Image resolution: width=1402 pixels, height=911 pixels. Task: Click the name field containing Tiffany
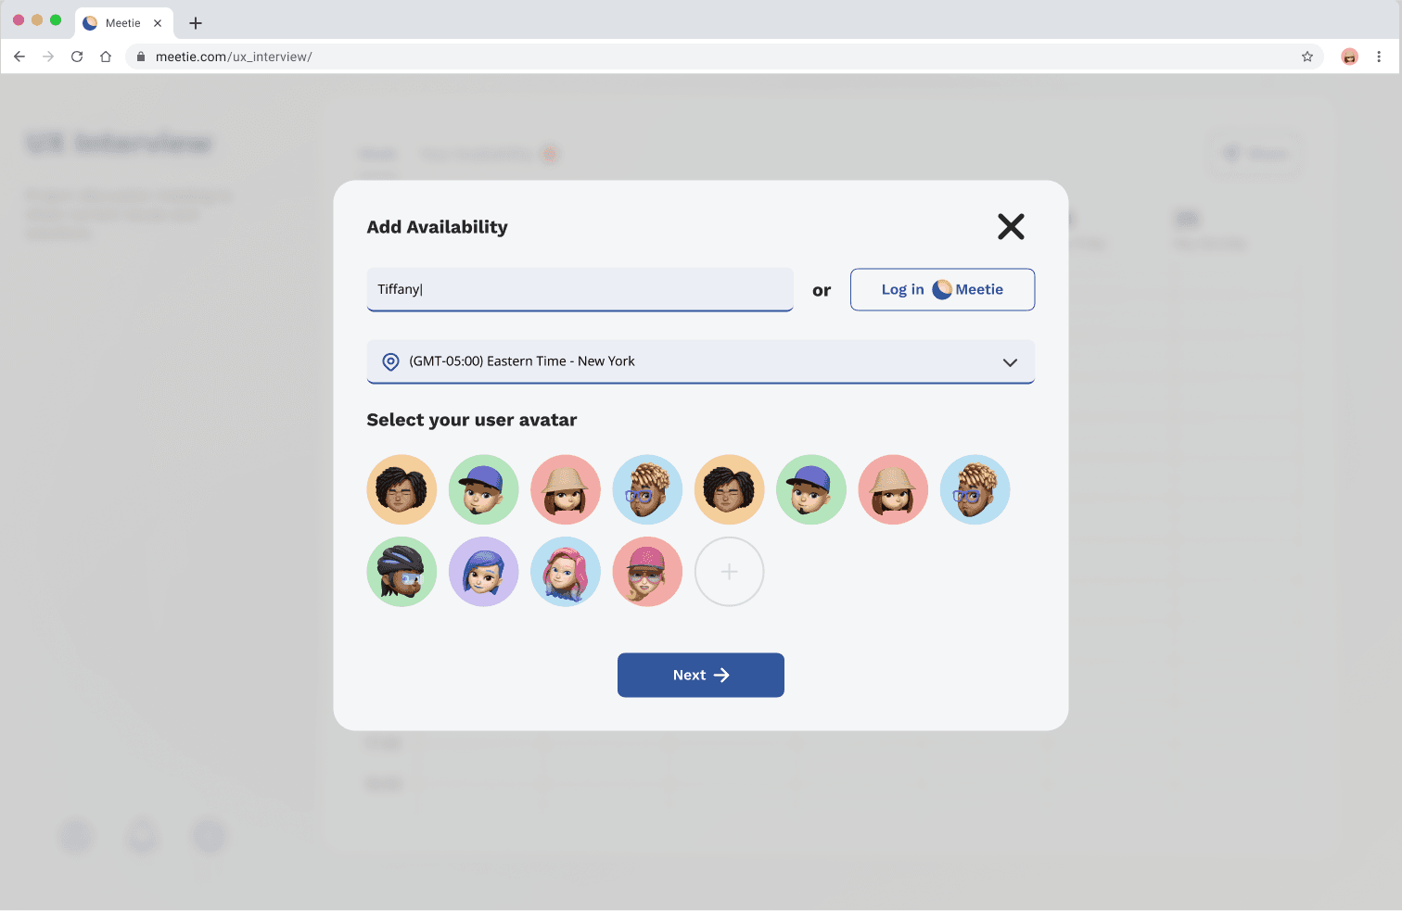(x=580, y=289)
